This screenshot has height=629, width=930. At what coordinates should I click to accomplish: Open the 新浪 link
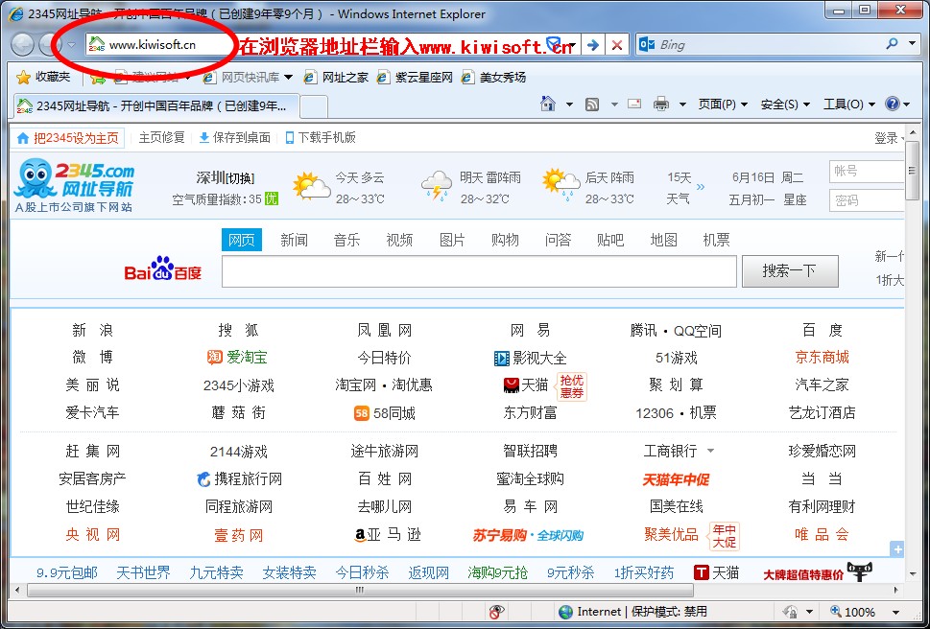tap(92, 330)
